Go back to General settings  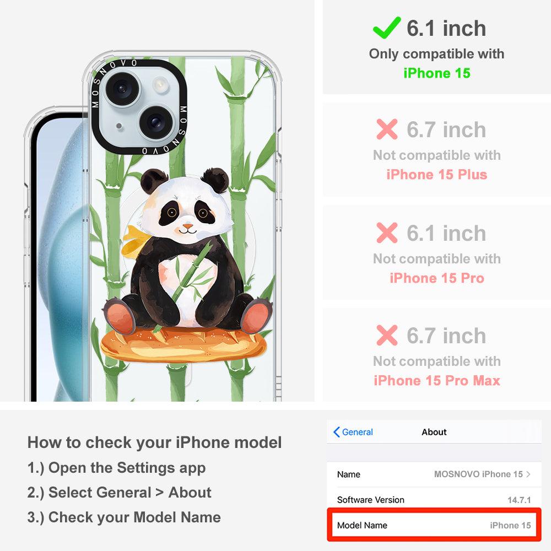[x=353, y=432]
